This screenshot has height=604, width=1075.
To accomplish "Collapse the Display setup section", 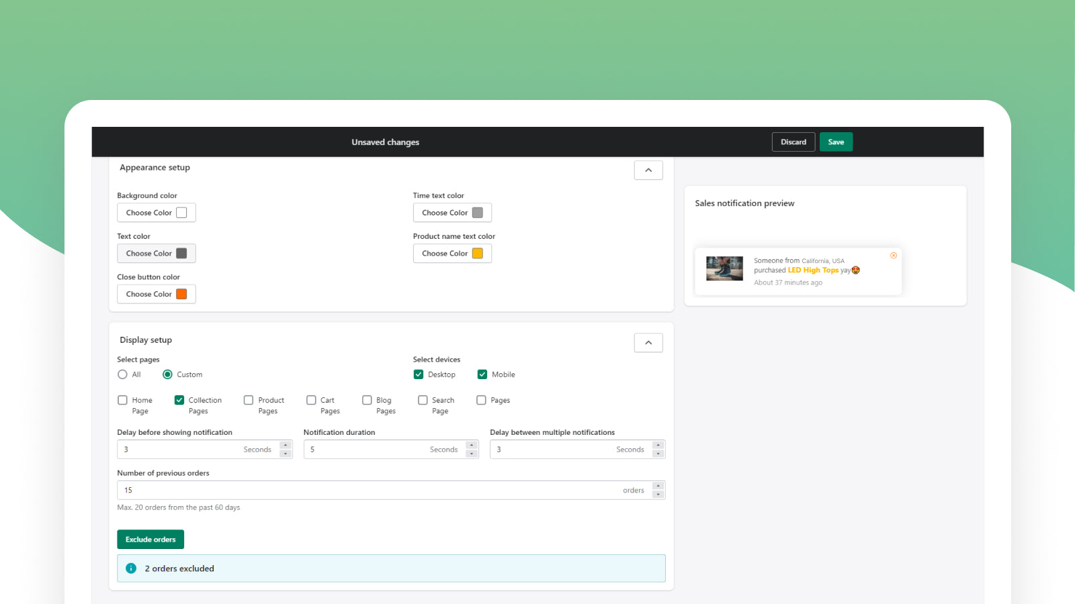I will point(648,343).
